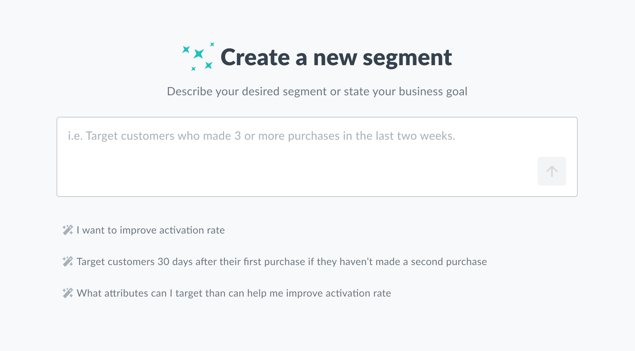
Task: Click the placeholder example text about three purchases
Action: [261, 136]
